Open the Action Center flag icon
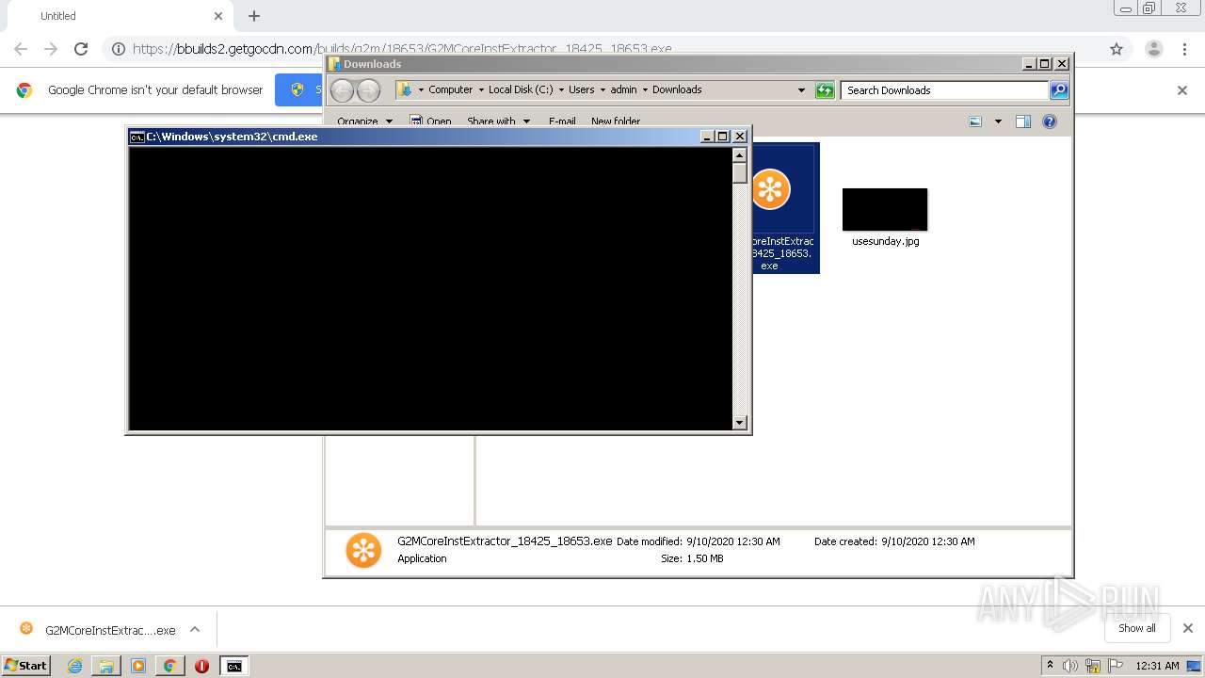This screenshot has width=1205, height=678. coord(1116,666)
